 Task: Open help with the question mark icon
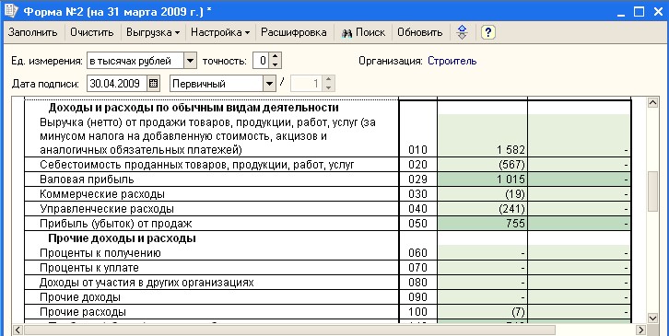[x=488, y=32]
